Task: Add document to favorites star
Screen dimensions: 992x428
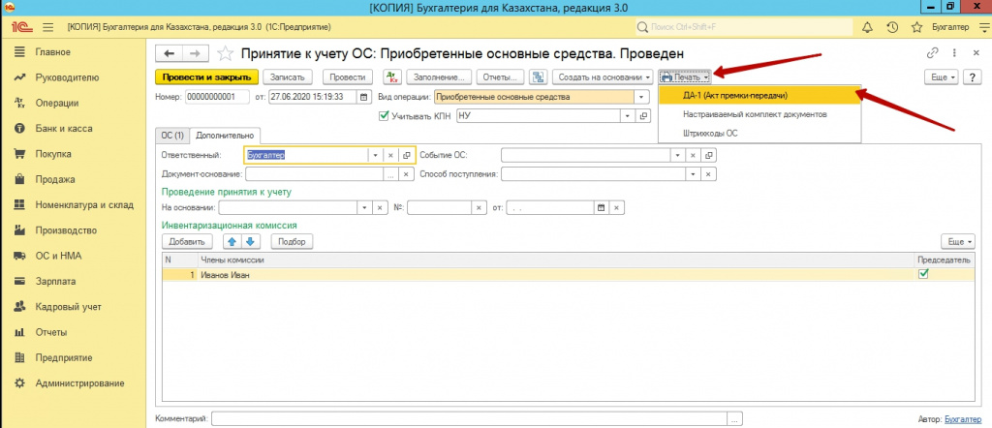Action: click(225, 53)
